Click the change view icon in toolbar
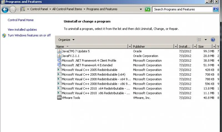 [x=199, y=40]
